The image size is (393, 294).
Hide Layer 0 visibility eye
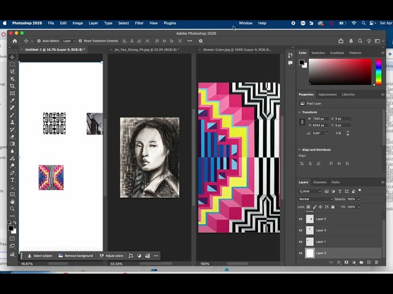click(x=300, y=253)
